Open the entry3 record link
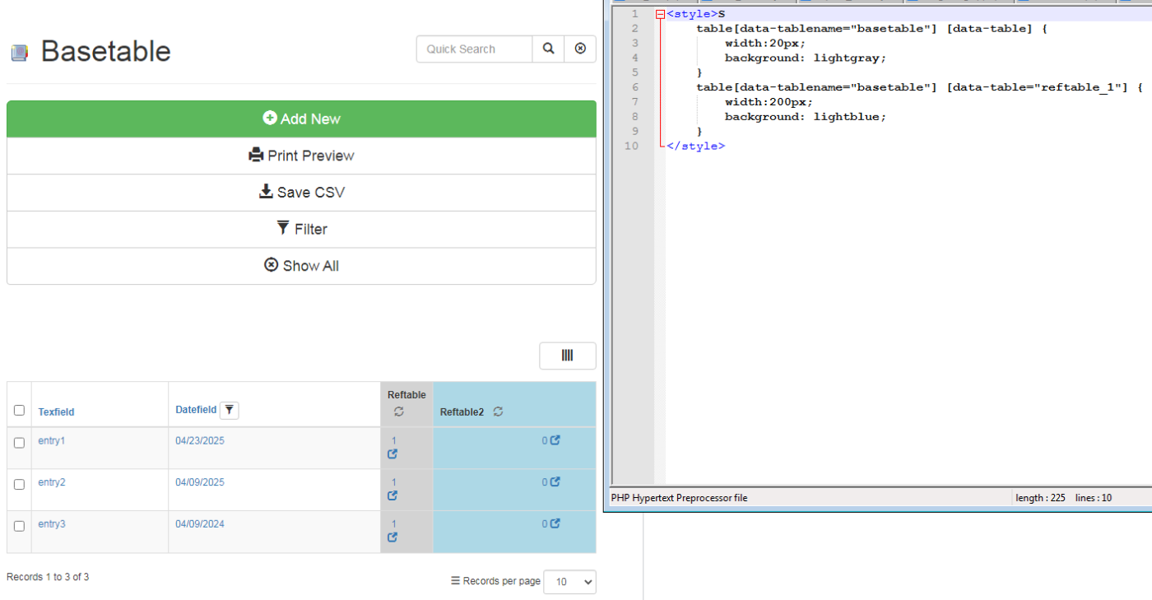The height and width of the screenshot is (600, 1152). [51, 524]
